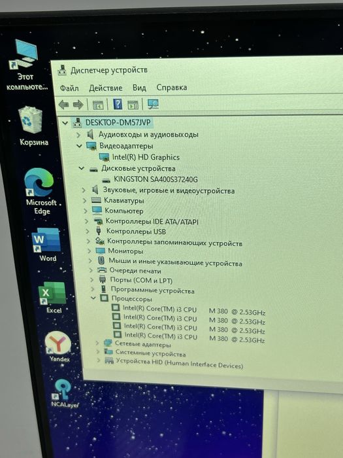Select the Intel(R) HD Graphics device
The height and width of the screenshot is (458, 343).
pyautogui.click(x=146, y=157)
